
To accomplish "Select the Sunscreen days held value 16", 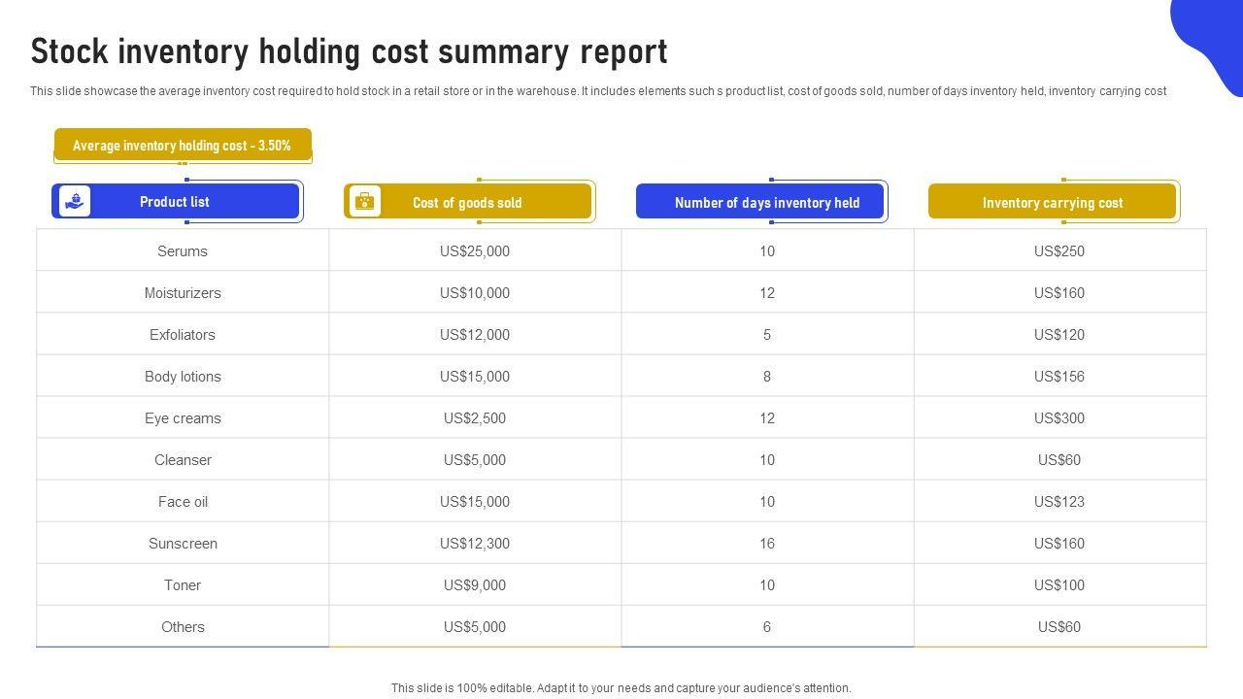I will click(767, 544).
